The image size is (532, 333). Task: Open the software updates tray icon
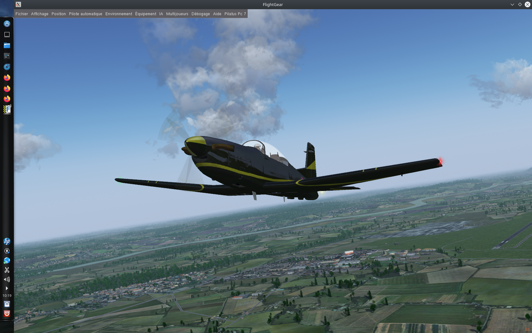coord(7,251)
